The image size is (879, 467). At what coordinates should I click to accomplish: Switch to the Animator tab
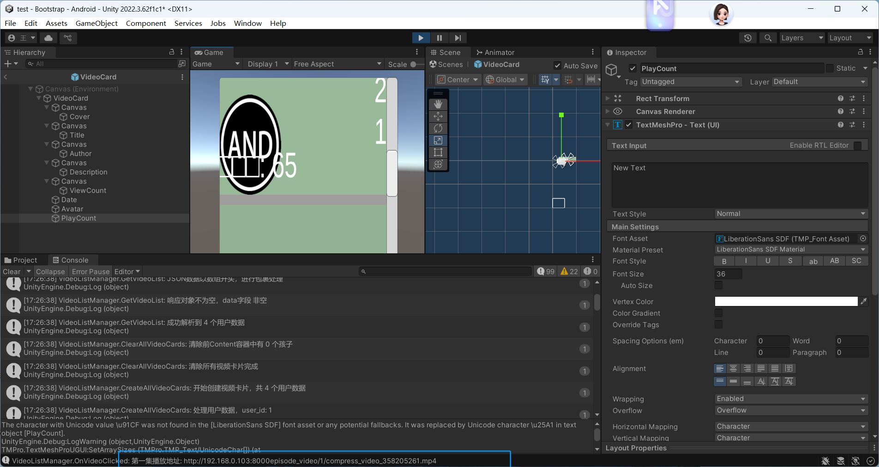tap(495, 53)
